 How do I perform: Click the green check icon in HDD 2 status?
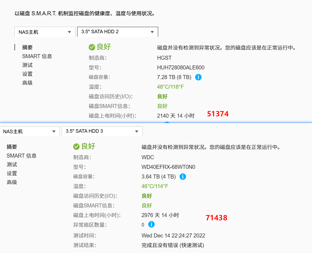92,47
